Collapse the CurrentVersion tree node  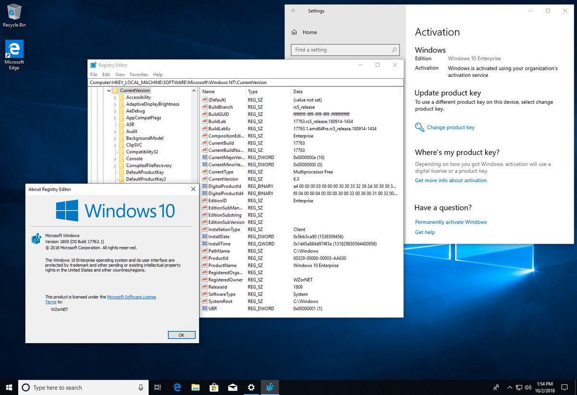pyautogui.click(x=109, y=90)
